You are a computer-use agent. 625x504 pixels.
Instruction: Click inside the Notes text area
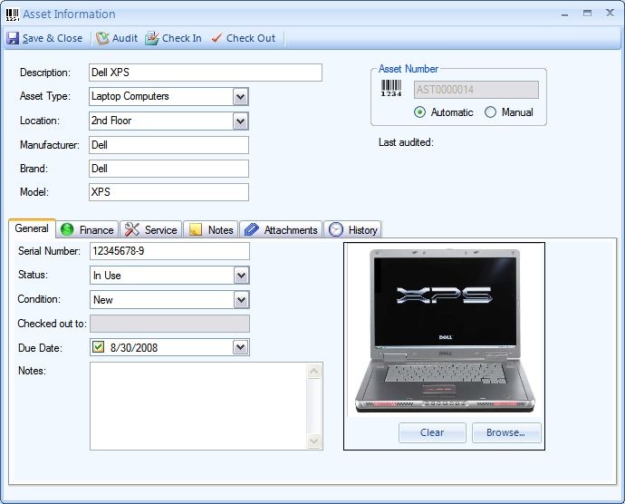click(198, 406)
